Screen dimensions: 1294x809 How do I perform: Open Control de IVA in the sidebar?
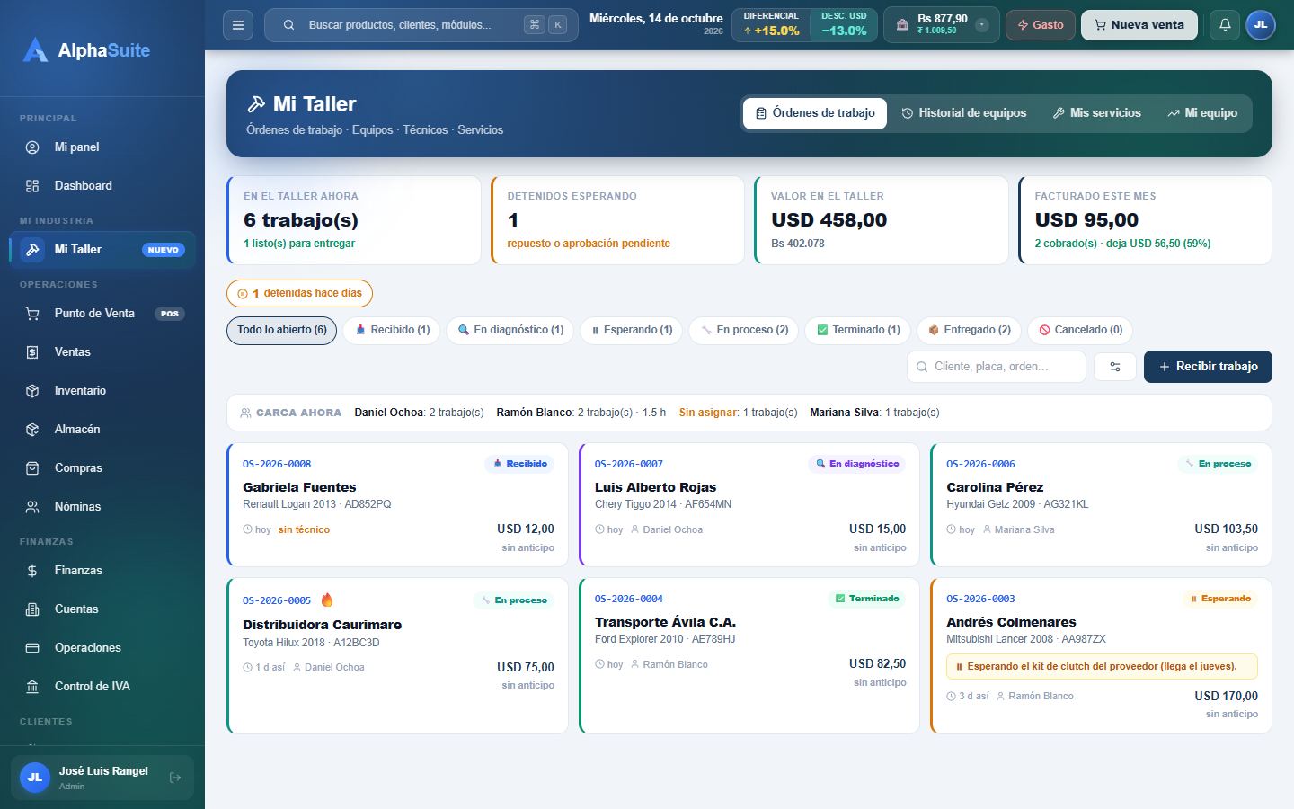(102, 687)
